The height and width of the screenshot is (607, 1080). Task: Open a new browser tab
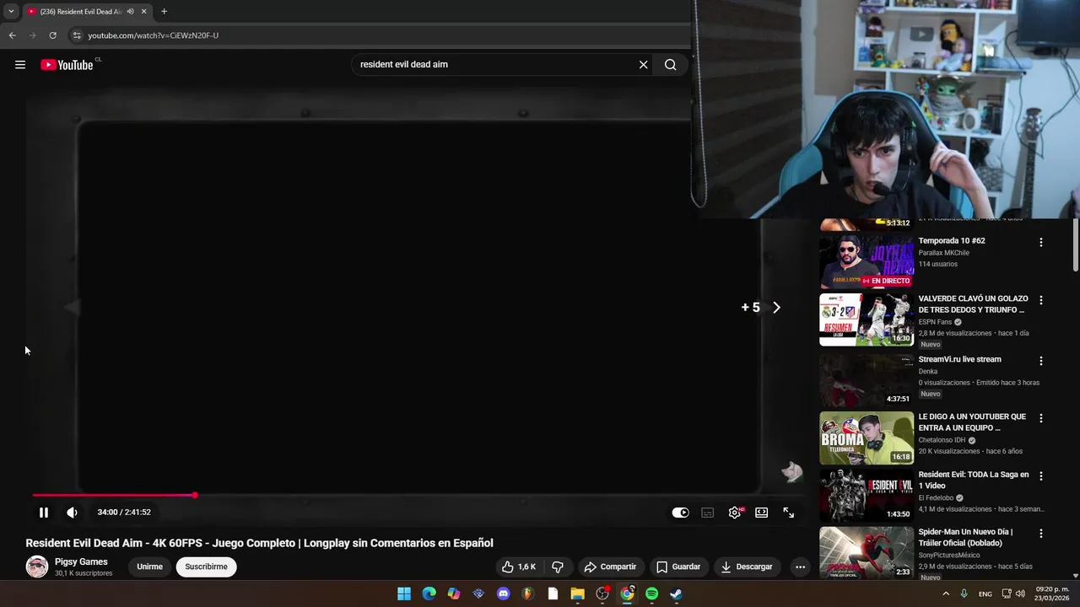(164, 12)
